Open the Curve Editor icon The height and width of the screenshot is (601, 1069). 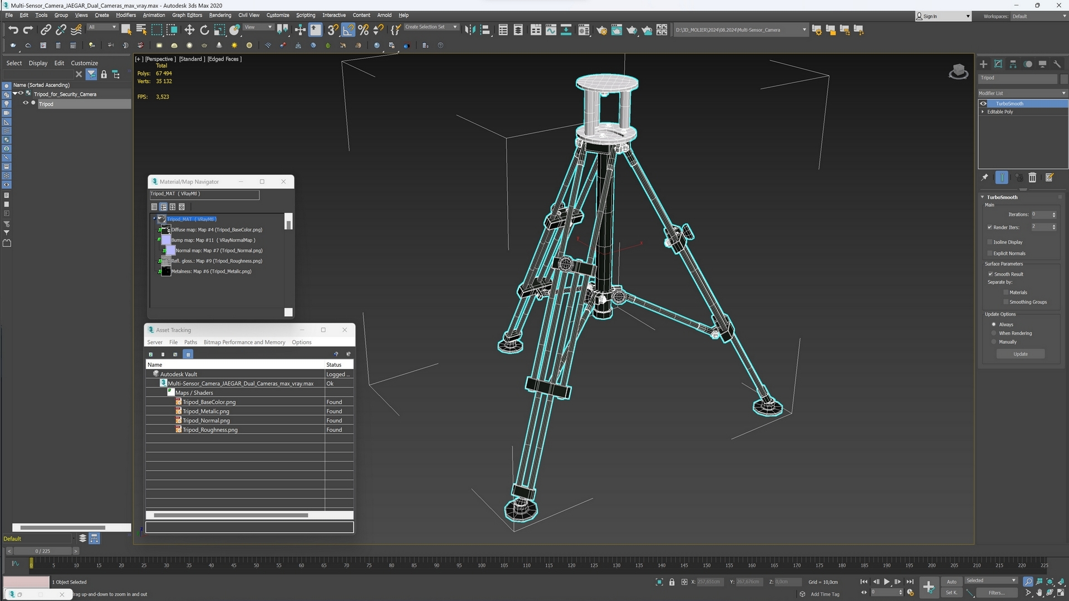(x=551, y=30)
